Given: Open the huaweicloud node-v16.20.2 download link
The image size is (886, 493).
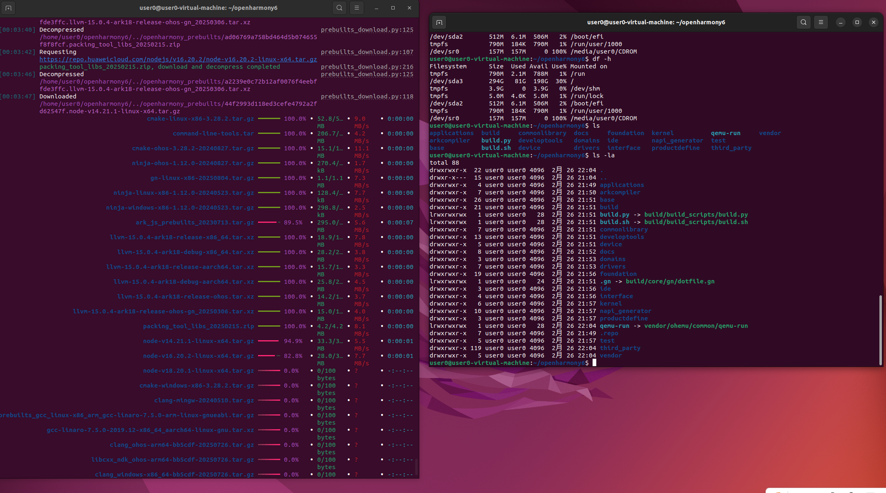Looking at the screenshot, I should (178, 59).
